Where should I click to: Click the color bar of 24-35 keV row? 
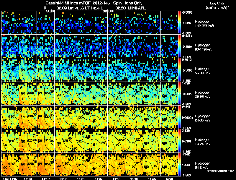179,117
